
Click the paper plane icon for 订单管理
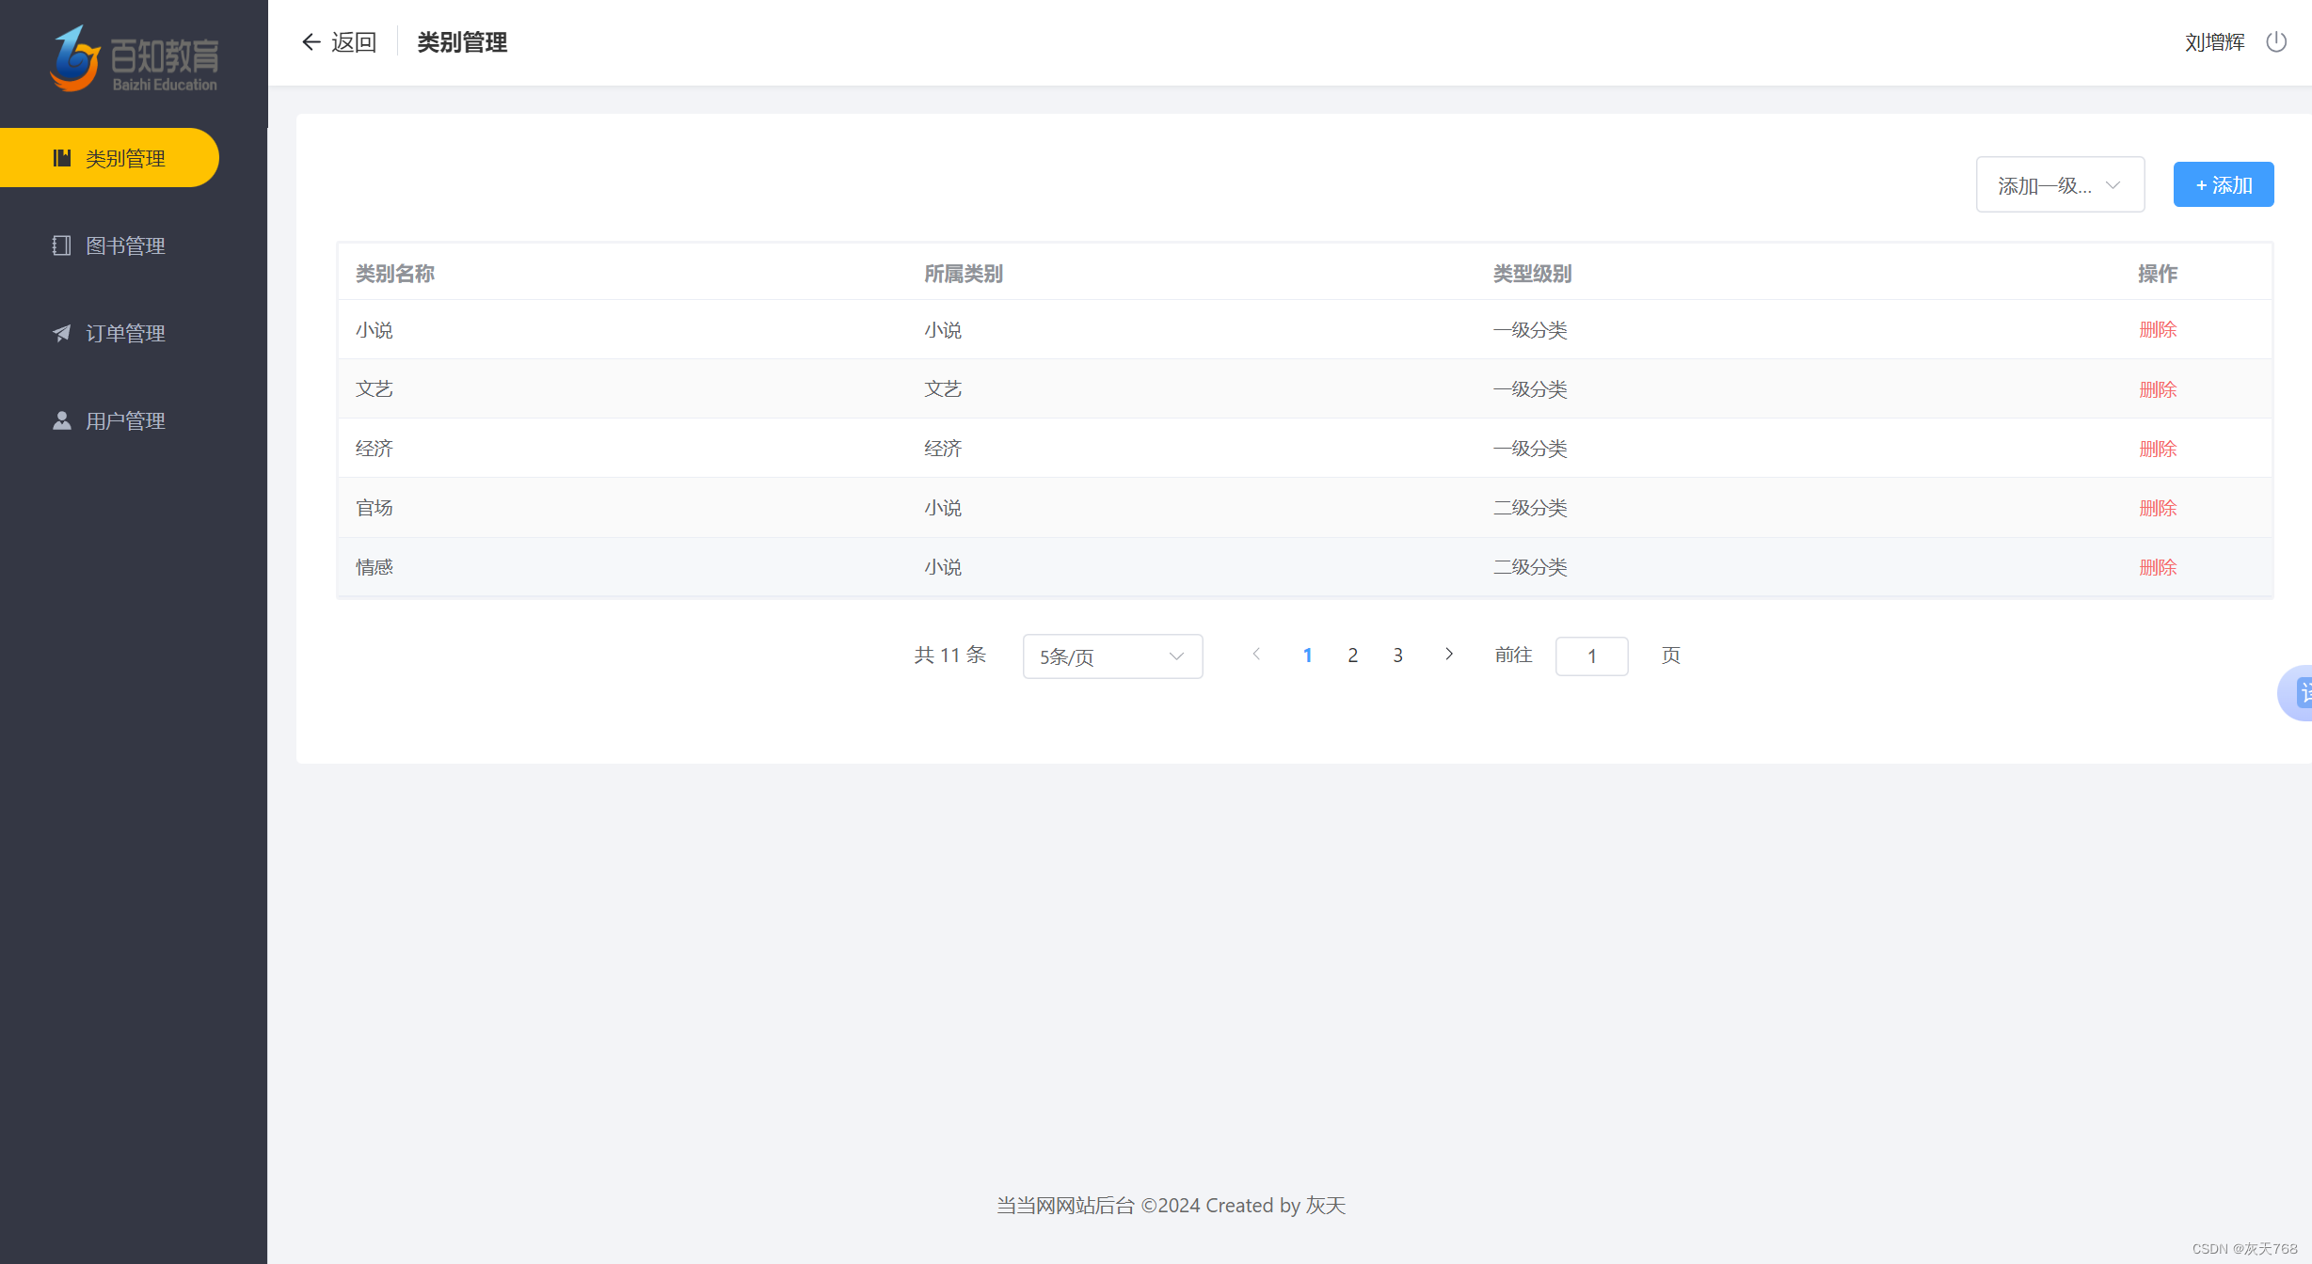tap(61, 333)
